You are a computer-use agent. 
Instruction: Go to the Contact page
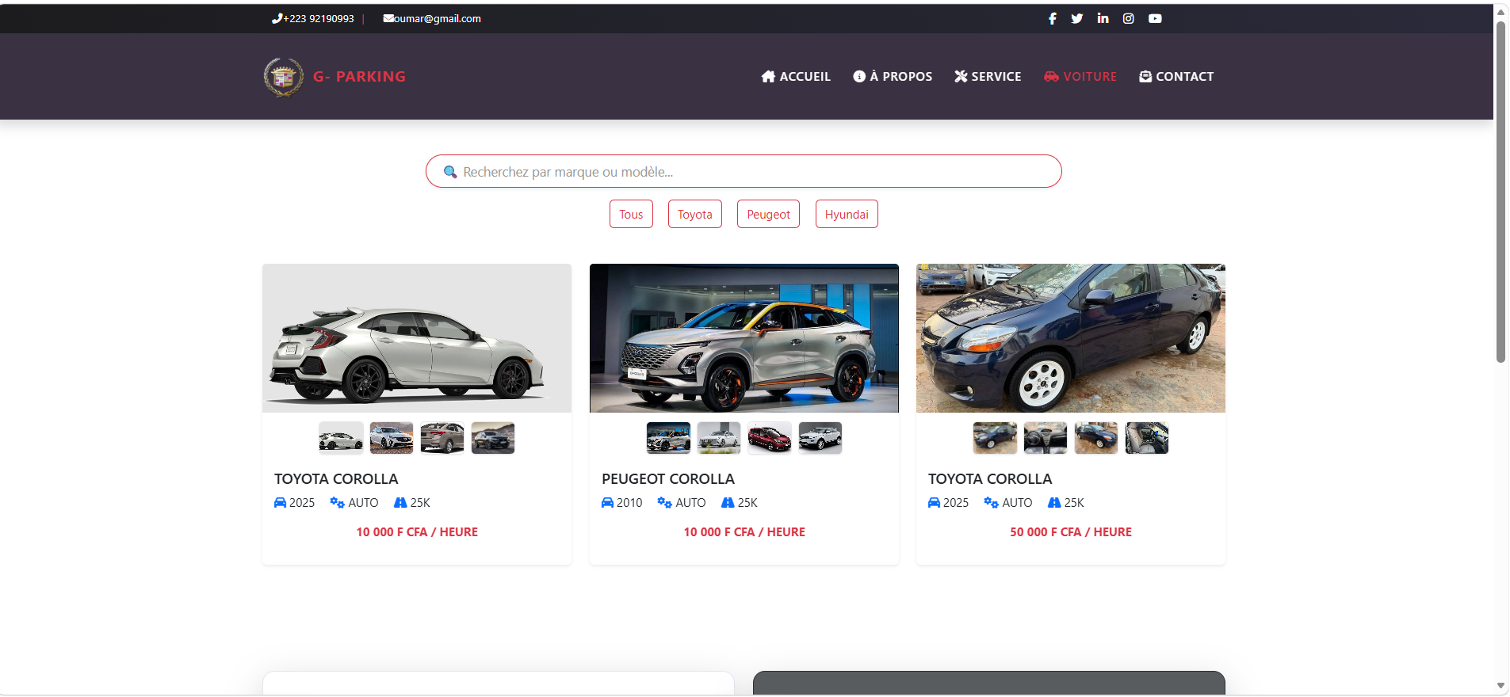point(1176,77)
